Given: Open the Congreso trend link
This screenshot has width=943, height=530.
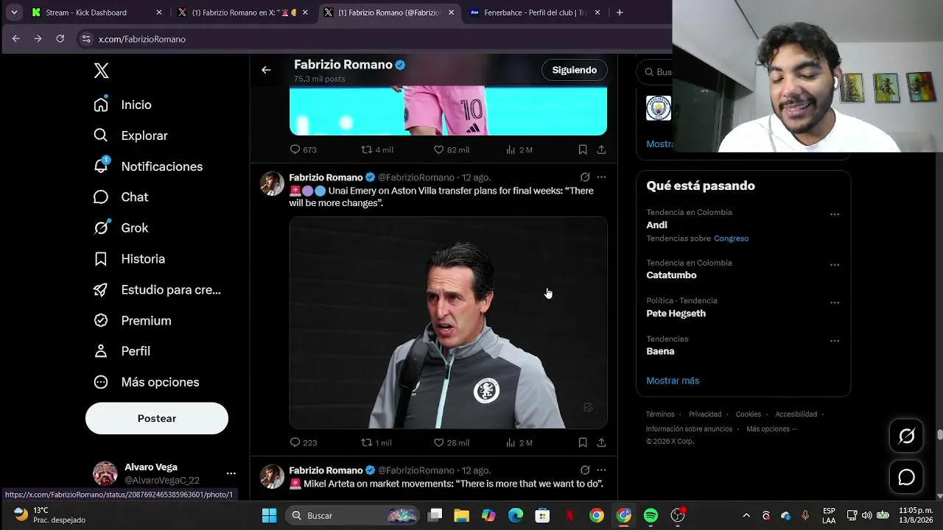Looking at the screenshot, I should 731,239.
